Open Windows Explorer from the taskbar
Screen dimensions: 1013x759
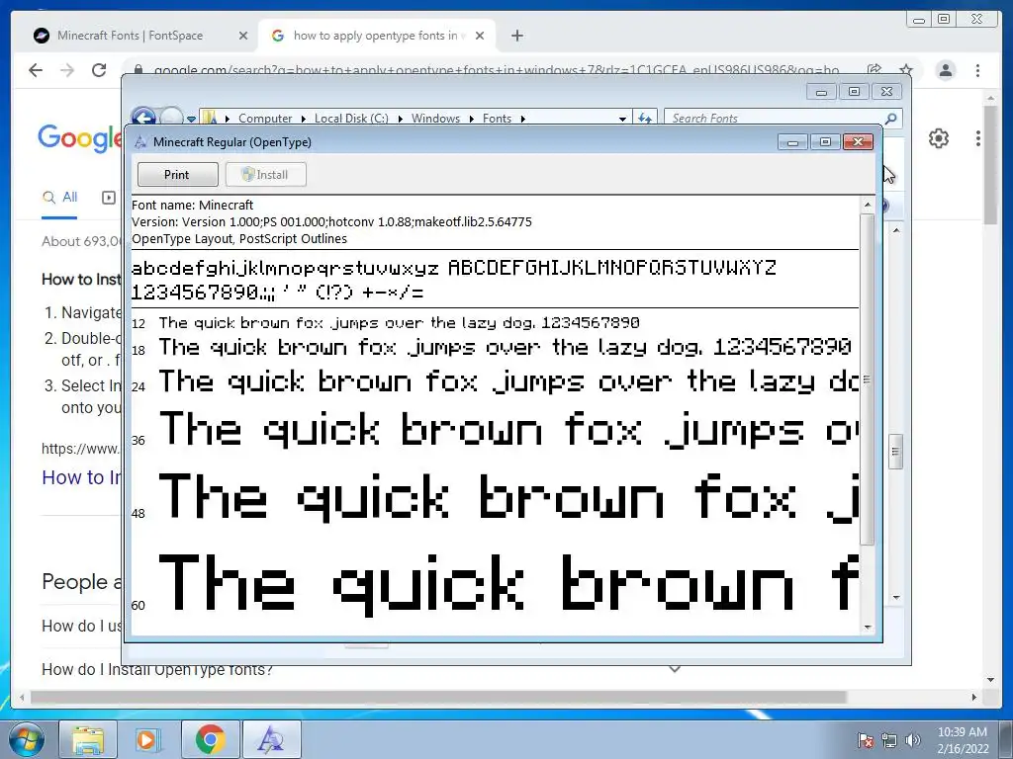(88, 739)
